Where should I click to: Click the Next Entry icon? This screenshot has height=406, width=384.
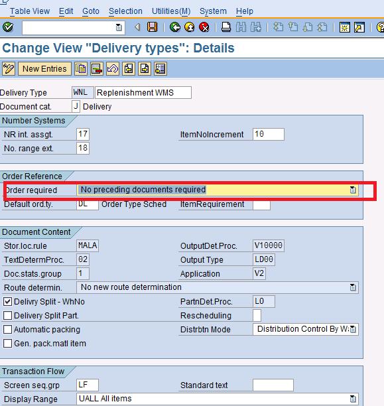(145, 69)
